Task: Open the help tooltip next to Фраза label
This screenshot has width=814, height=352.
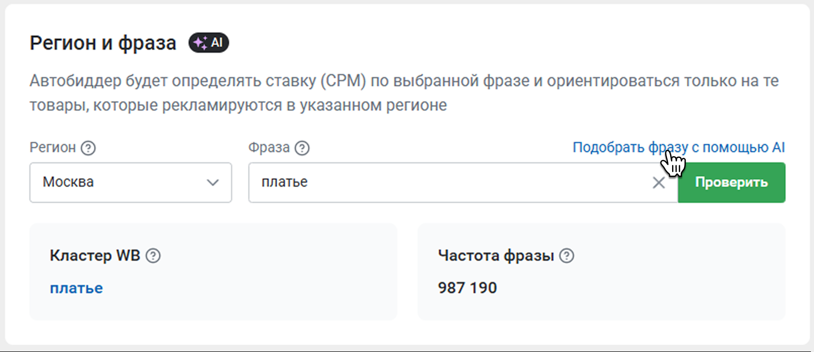Action: click(x=302, y=148)
